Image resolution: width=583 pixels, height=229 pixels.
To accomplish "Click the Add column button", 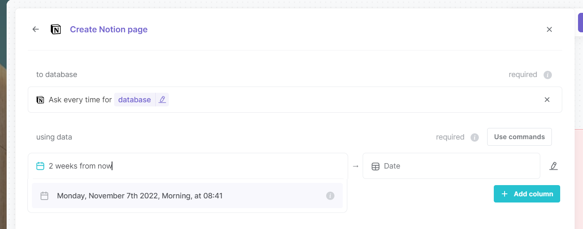I will click(x=527, y=194).
